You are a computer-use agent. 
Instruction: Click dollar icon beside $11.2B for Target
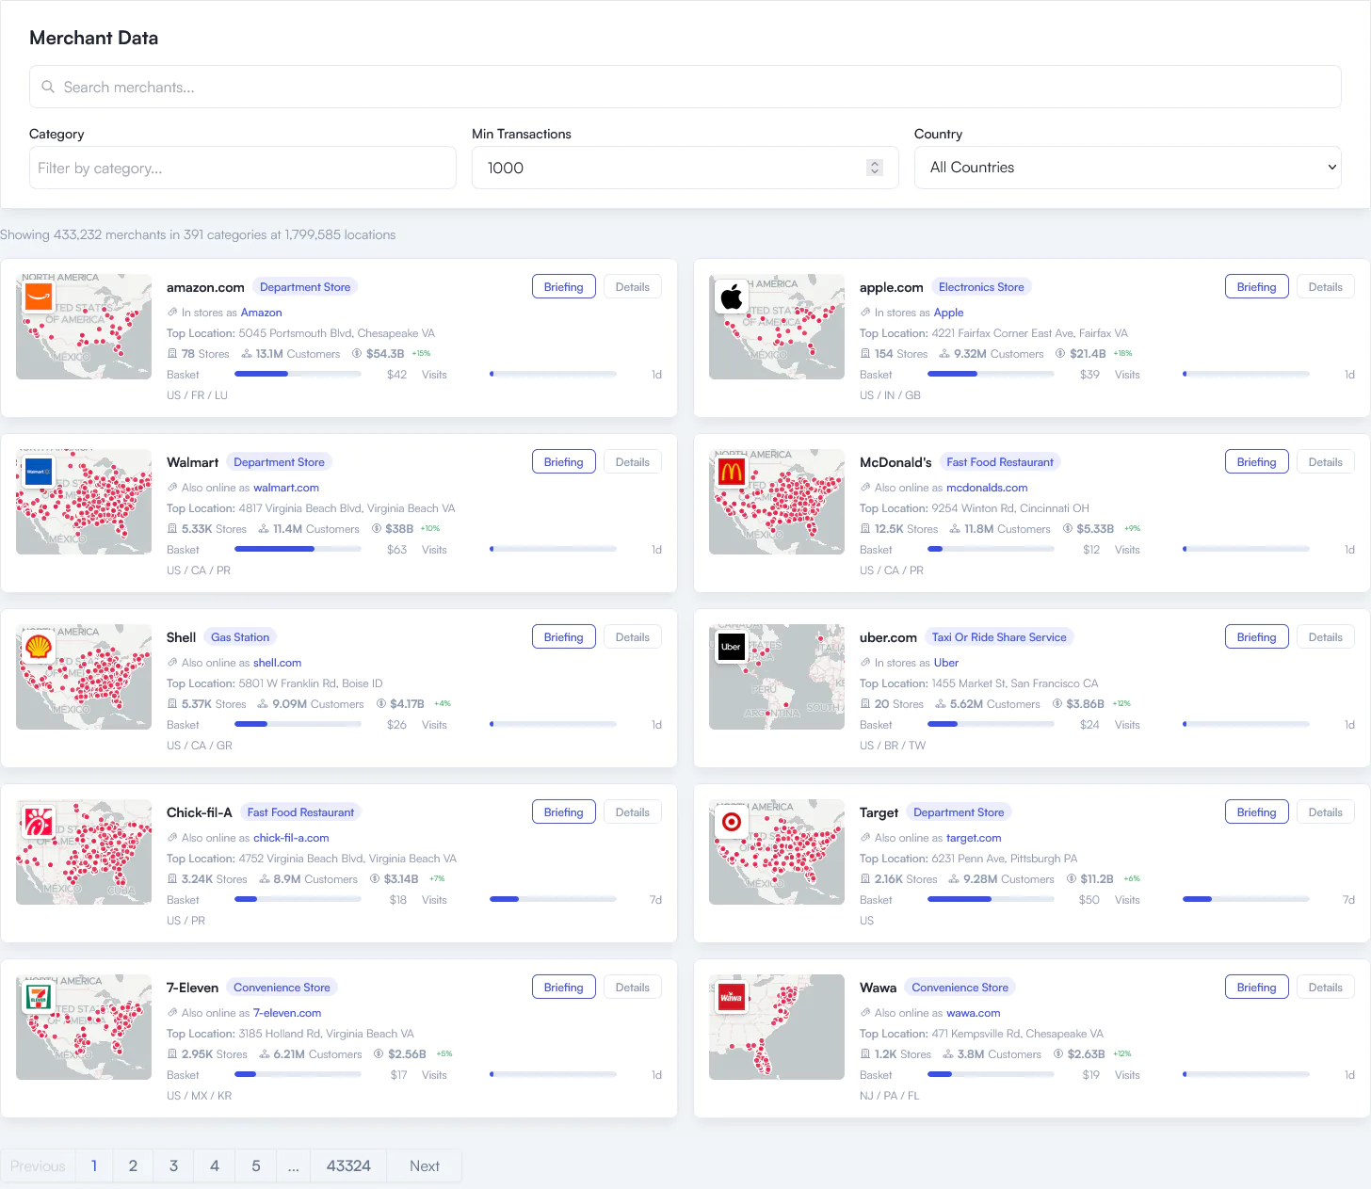(x=1072, y=879)
